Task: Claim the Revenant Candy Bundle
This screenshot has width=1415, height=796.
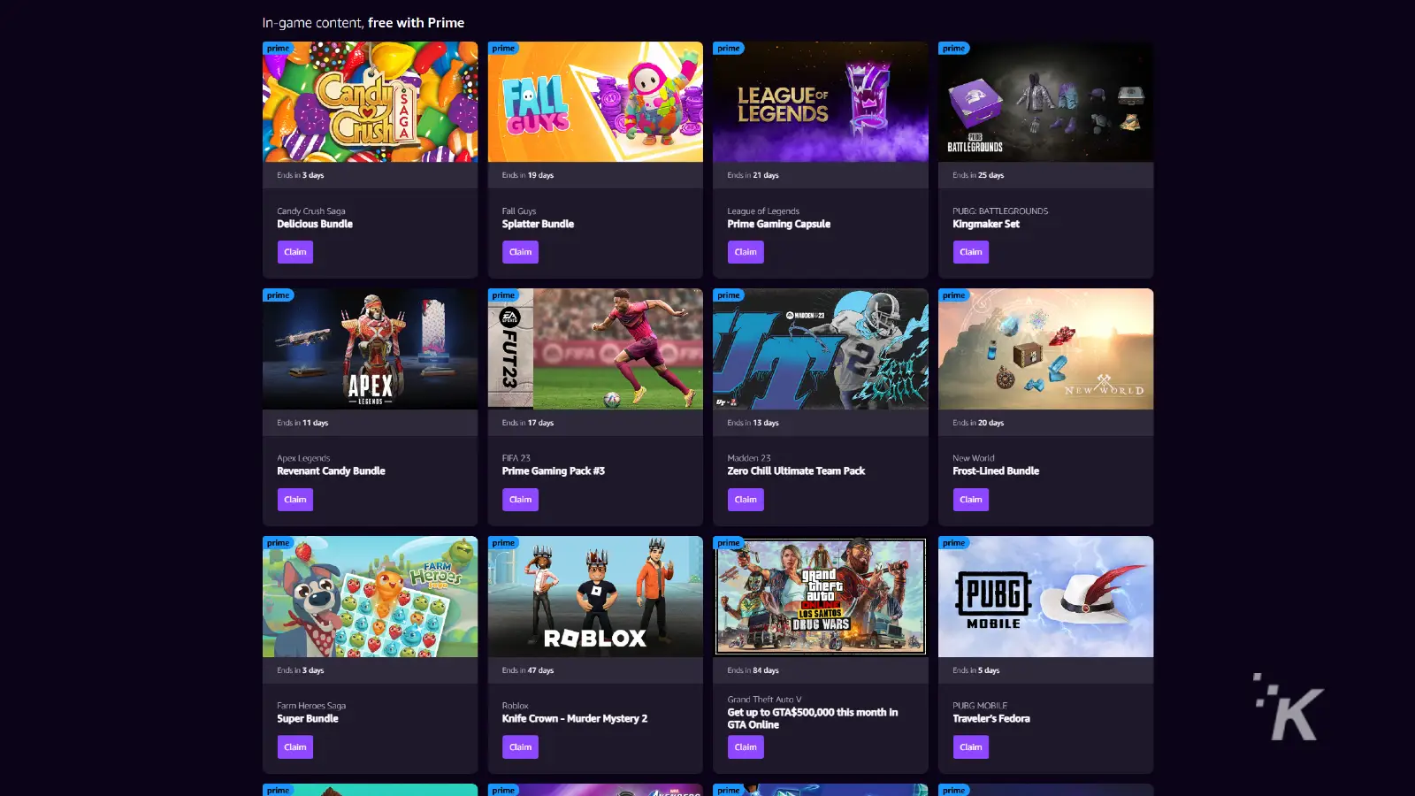Action: pyautogui.click(x=295, y=500)
